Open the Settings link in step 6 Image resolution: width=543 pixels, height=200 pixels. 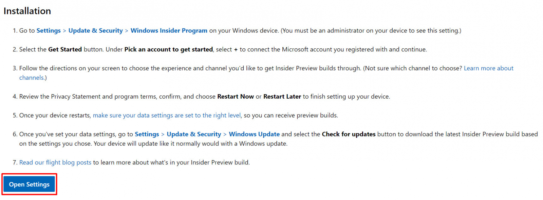147,134
